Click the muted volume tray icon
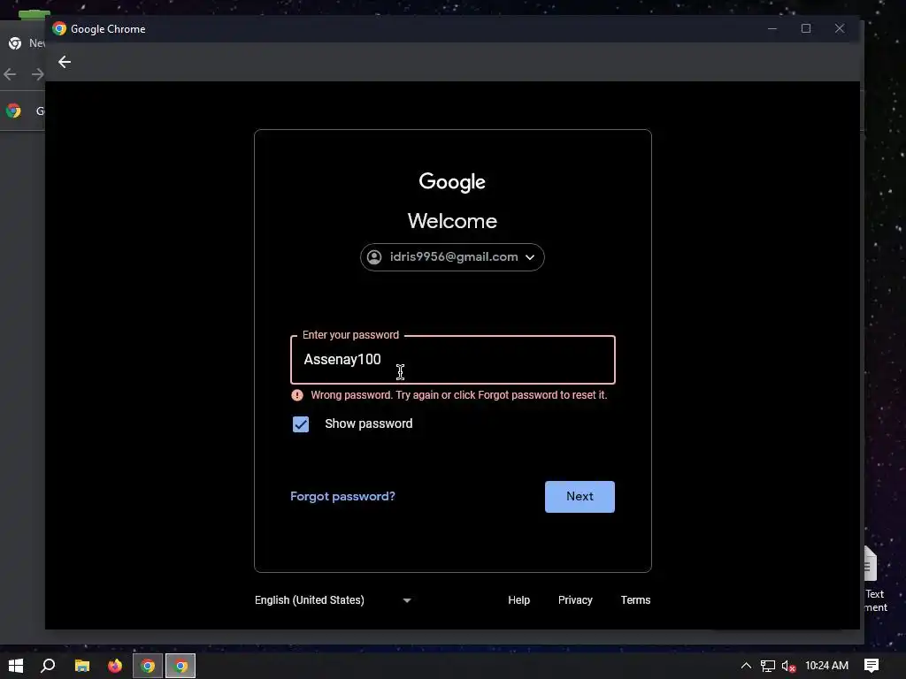Viewport: 906px width, 679px height. [x=788, y=666]
